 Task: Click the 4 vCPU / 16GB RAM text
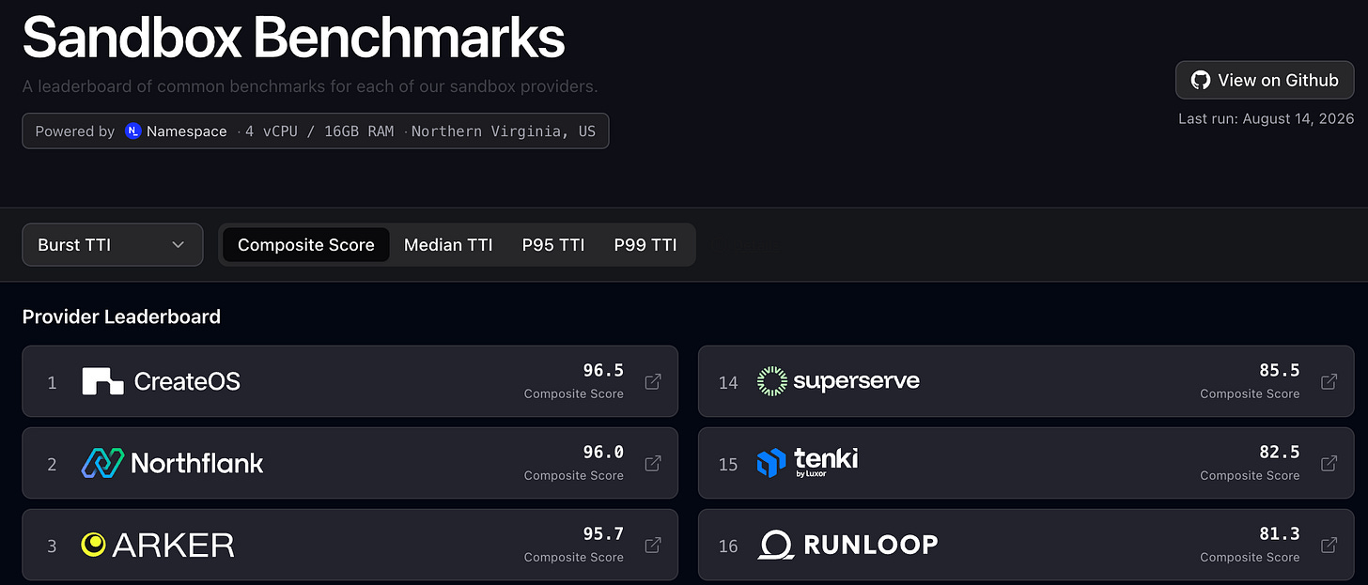[319, 131]
